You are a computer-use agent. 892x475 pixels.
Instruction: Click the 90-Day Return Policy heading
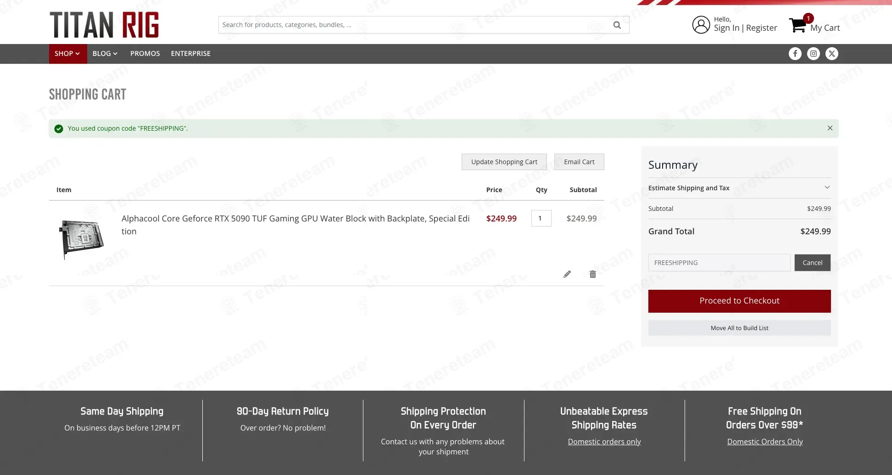click(x=283, y=411)
